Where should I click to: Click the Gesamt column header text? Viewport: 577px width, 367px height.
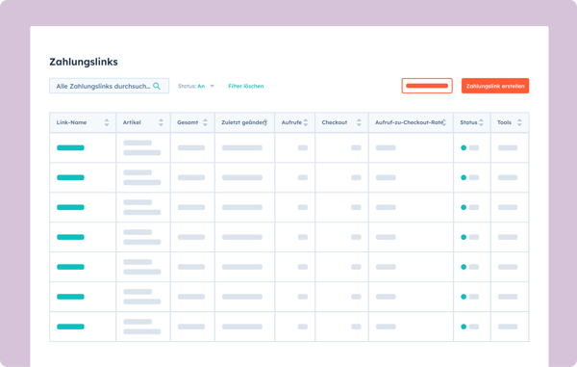(188, 122)
